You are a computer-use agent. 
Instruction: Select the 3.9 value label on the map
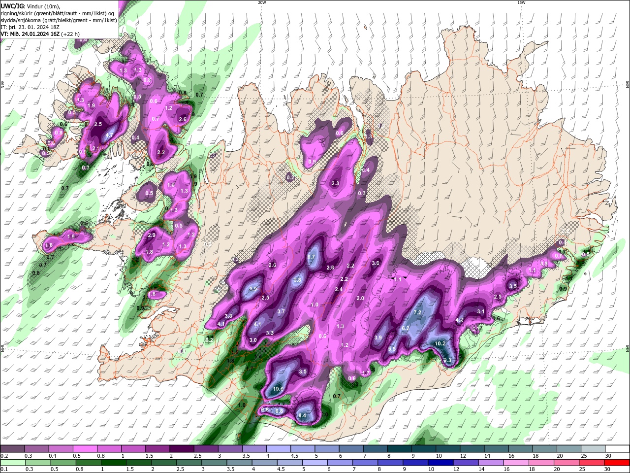(x=378, y=338)
